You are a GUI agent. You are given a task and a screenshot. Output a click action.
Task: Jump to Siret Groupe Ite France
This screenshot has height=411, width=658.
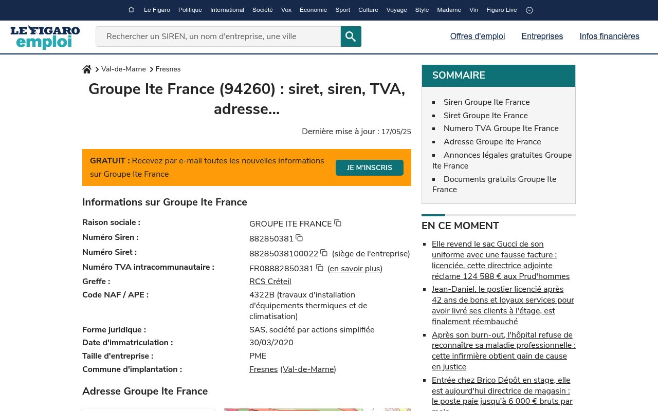[486, 116]
